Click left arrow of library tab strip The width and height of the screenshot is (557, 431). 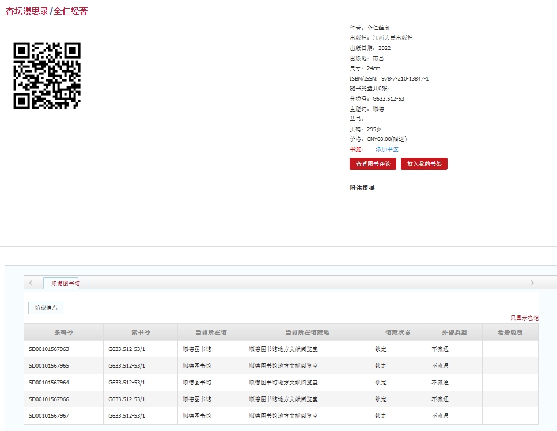coord(31,283)
